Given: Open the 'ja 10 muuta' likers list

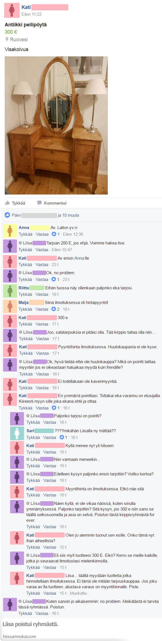Looking at the screenshot, I should pyautogui.click(x=68, y=215).
